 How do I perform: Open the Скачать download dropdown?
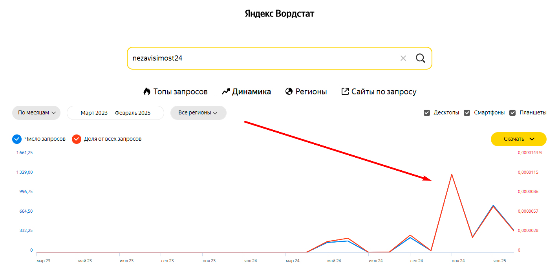click(518, 139)
